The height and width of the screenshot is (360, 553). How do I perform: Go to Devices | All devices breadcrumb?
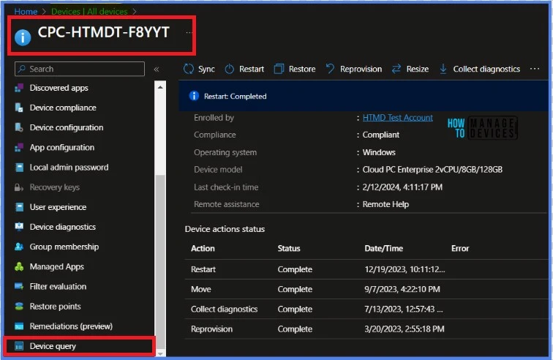[x=89, y=11]
